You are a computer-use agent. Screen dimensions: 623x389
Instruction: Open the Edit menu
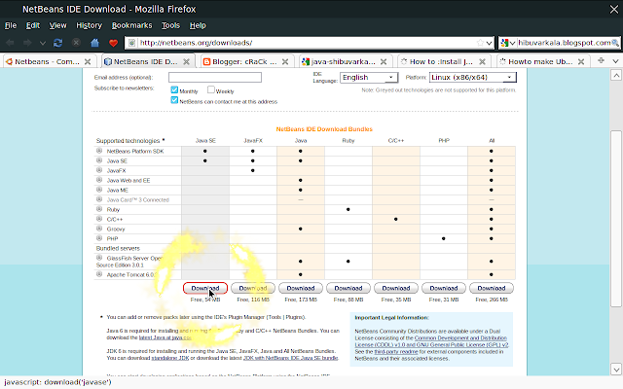point(33,25)
